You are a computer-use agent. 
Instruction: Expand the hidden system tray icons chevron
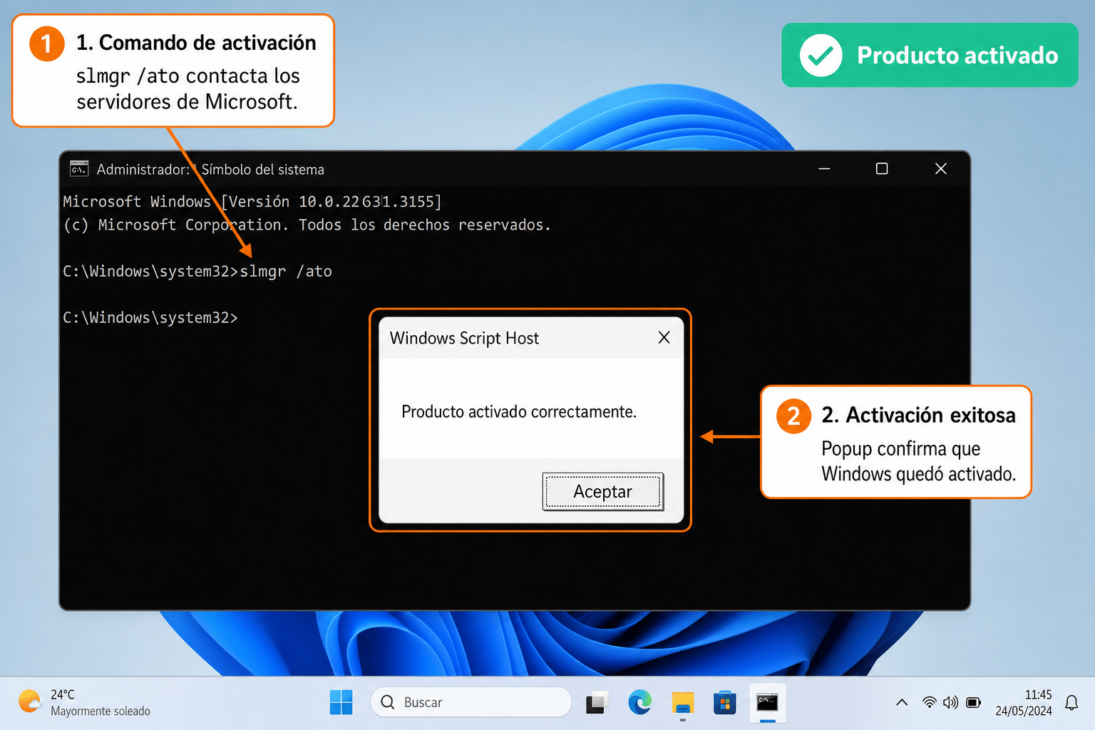click(x=902, y=702)
